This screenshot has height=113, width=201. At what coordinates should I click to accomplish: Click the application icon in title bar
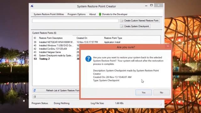click(32, 6)
